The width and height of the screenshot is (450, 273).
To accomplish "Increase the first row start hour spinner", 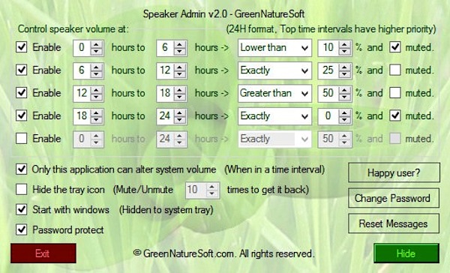I will [x=97, y=44].
